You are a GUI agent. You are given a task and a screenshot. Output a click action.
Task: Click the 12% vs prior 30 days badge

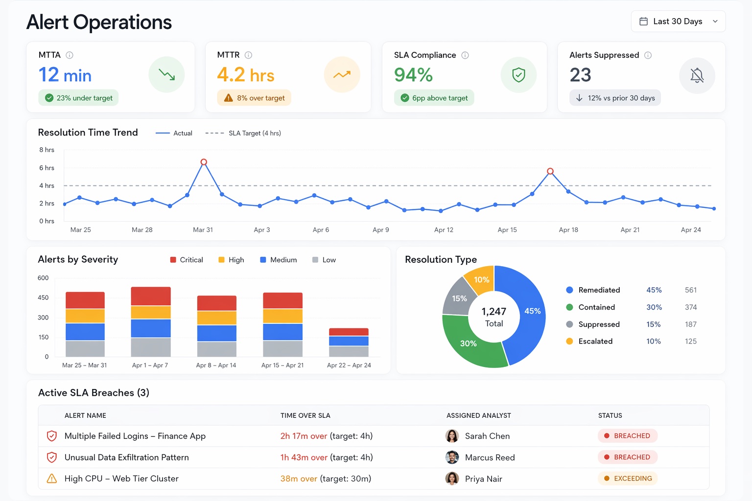(x=614, y=97)
